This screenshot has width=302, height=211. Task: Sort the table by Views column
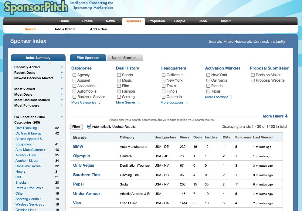coord(185,138)
